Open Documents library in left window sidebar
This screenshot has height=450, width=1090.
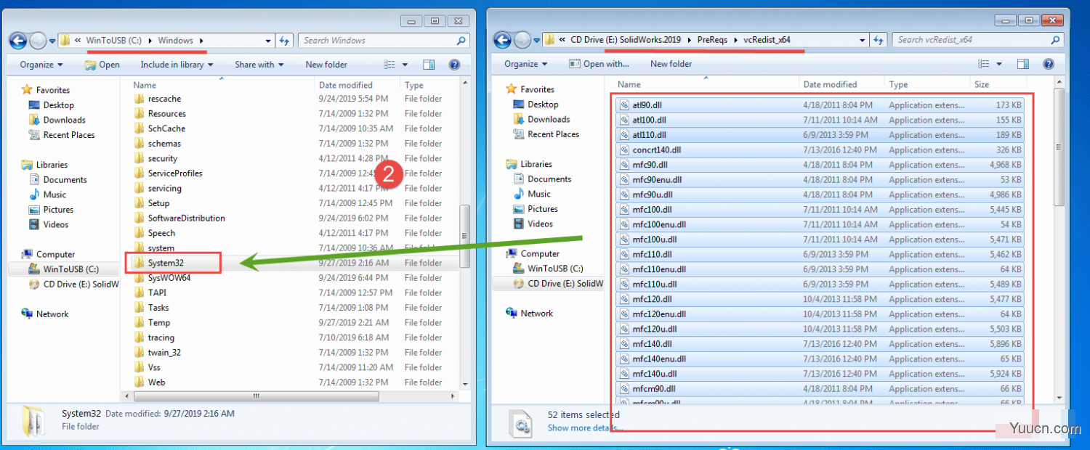[x=57, y=180]
